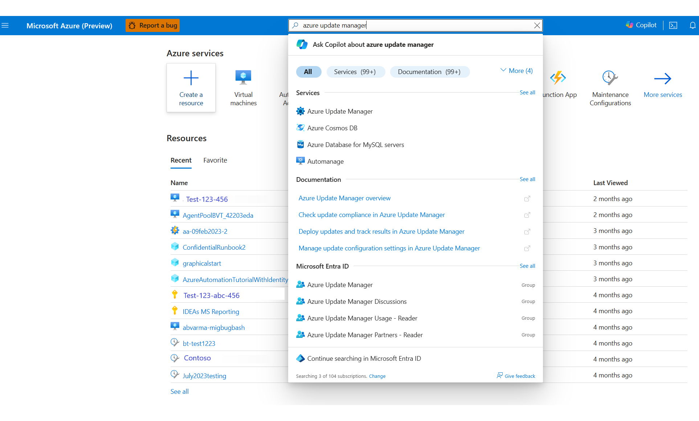Toggle to Favorite resources tab

click(x=216, y=160)
